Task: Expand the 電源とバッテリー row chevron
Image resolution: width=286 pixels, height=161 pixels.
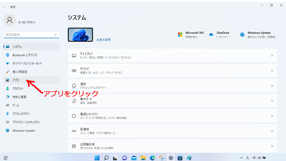Action: 272,116
